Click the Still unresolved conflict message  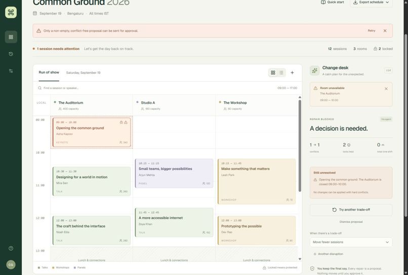[350, 182]
